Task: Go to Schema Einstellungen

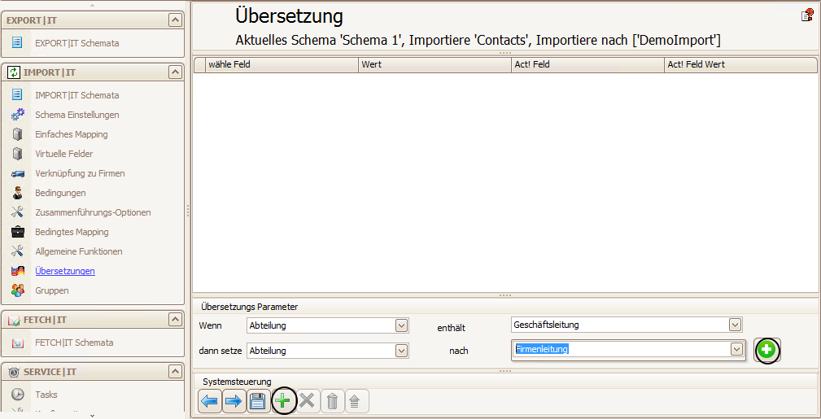Action: pyautogui.click(x=77, y=115)
